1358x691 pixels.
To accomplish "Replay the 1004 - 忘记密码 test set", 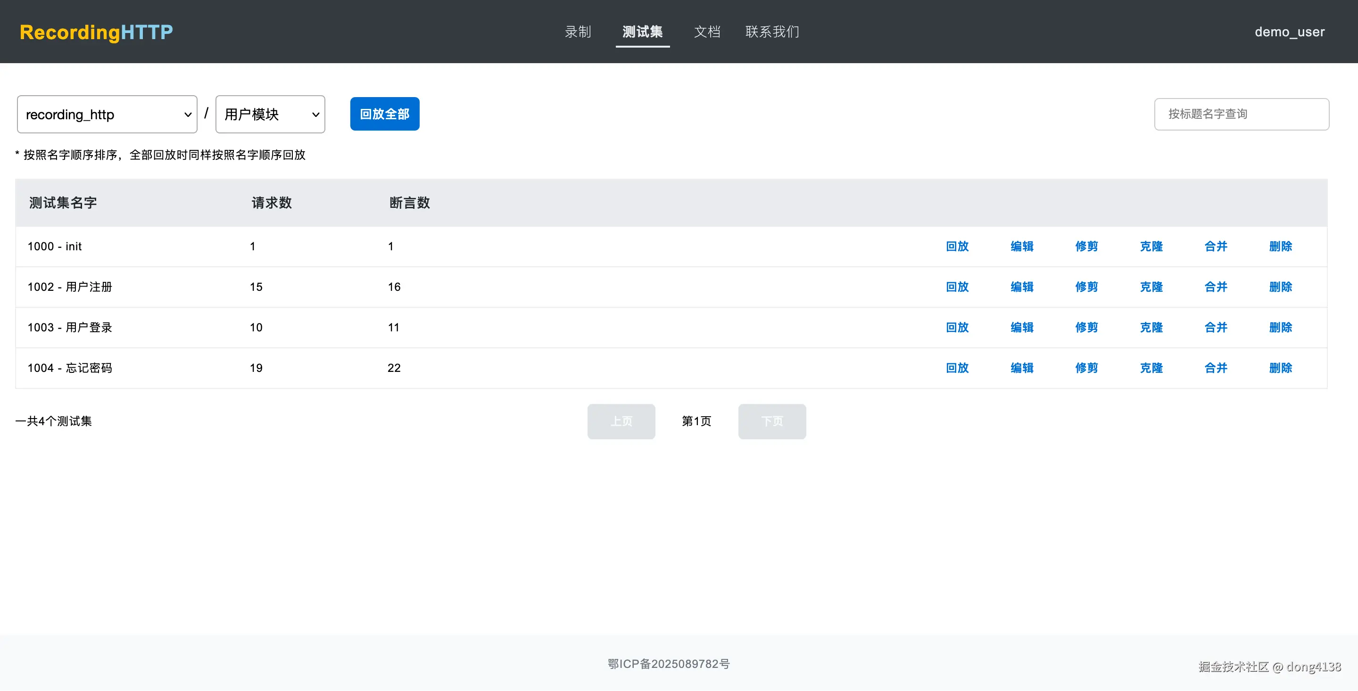I will [957, 368].
